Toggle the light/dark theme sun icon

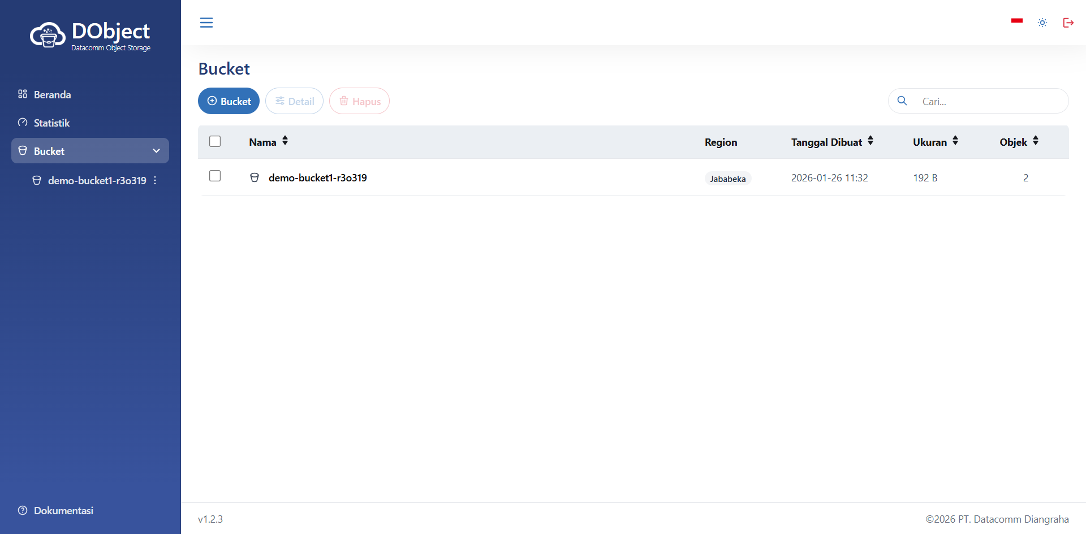click(1042, 23)
